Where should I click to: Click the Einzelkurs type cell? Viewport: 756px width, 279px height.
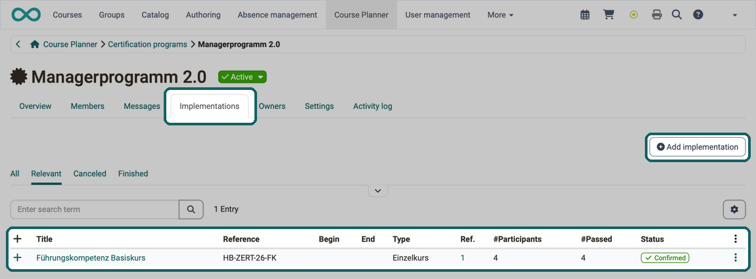coord(410,258)
